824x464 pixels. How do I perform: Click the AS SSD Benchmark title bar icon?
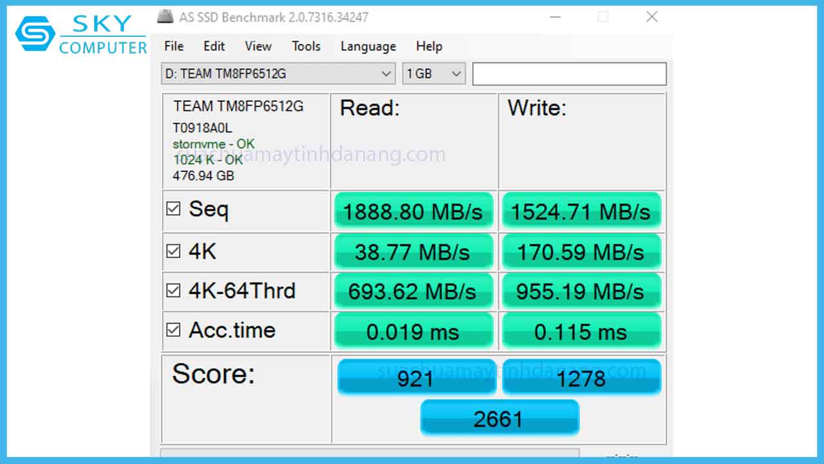tap(165, 16)
